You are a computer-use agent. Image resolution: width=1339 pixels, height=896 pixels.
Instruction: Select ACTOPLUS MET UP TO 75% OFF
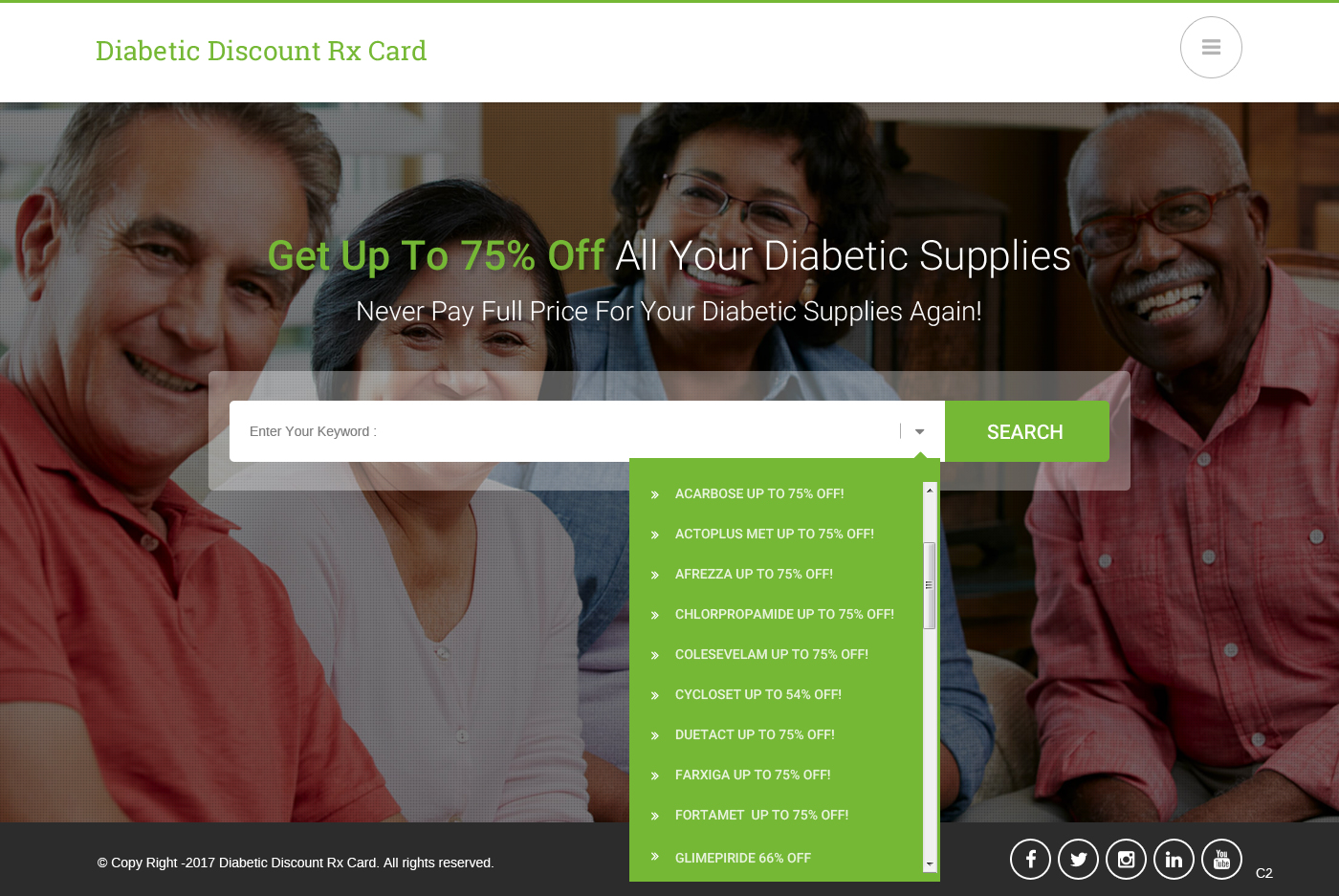click(775, 534)
